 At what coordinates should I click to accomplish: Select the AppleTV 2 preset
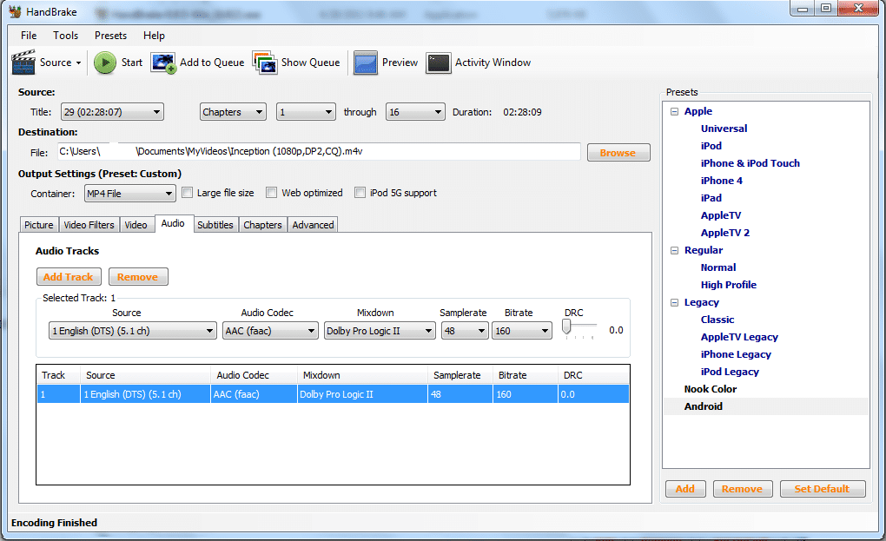[725, 233]
